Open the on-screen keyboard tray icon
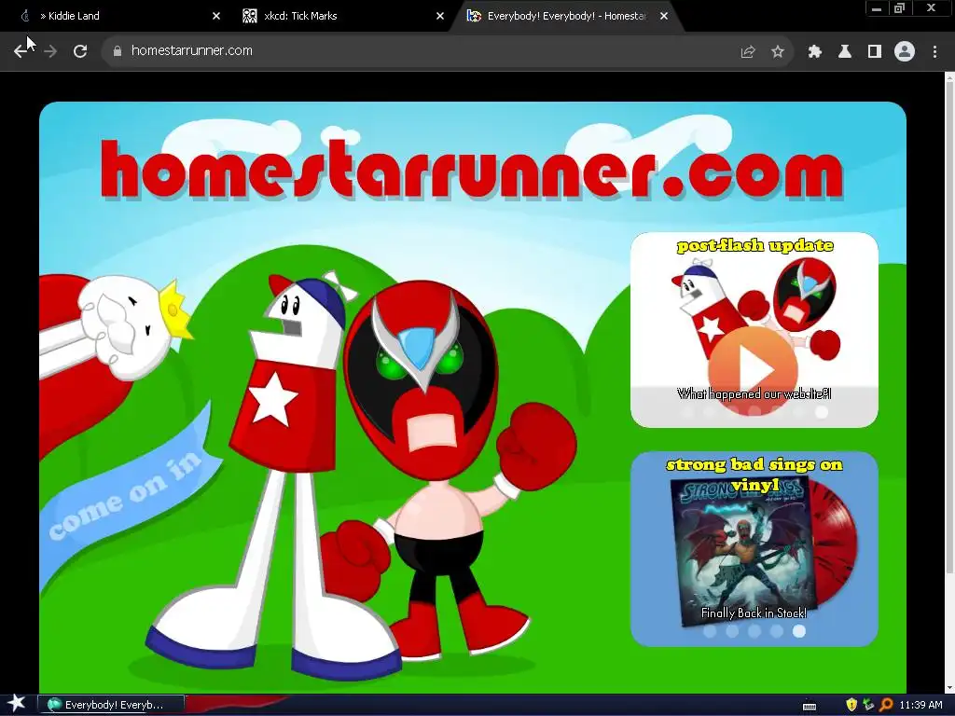Viewport: 955px width, 716px height. click(810, 706)
